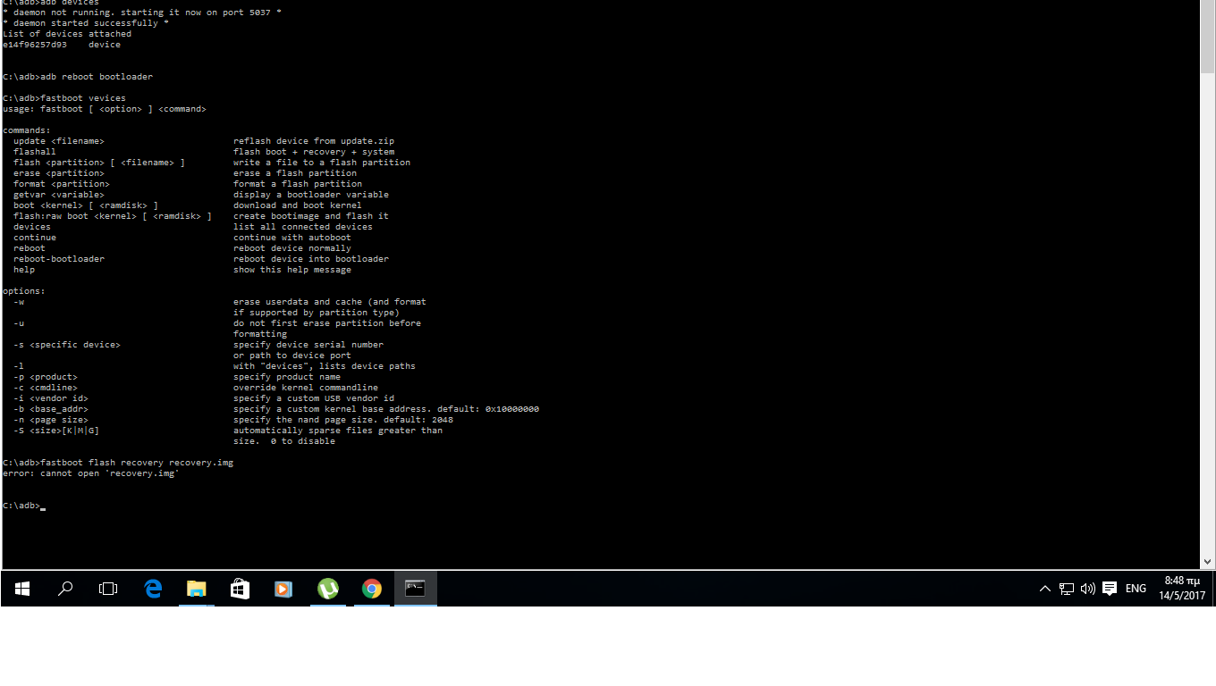
Task: Click 'format <partition>' command entry
Action: pyautogui.click(x=62, y=184)
